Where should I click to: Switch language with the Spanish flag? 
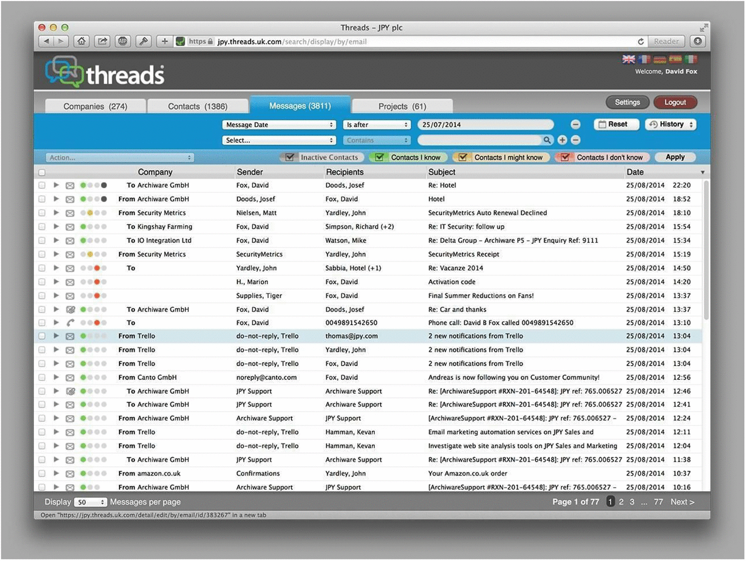[675, 59]
